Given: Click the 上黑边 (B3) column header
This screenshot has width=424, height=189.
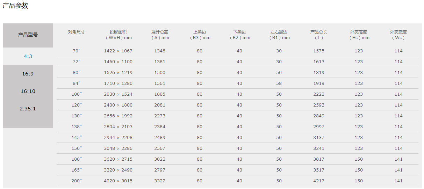Looking at the screenshot, I should [x=200, y=35].
